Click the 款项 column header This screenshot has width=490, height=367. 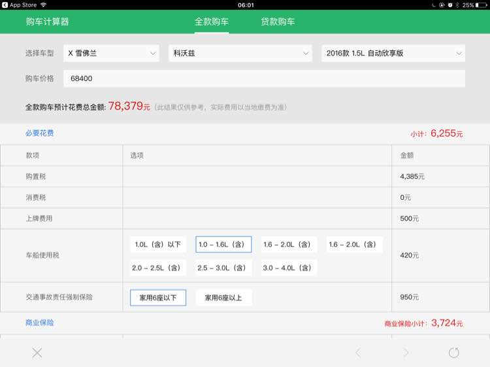pyautogui.click(x=33, y=155)
